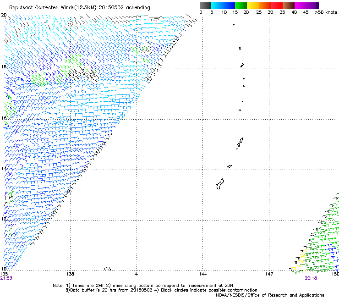Image resolution: width=339 pixels, height=298 pixels.
Task: Click the note line about Times are GMT
Action: click(x=143, y=286)
